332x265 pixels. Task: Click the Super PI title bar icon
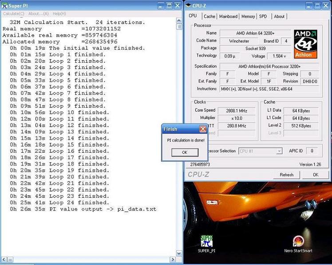tap(4, 6)
